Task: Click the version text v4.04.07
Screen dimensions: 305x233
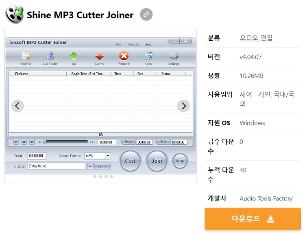Action: pyautogui.click(x=251, y=57)
